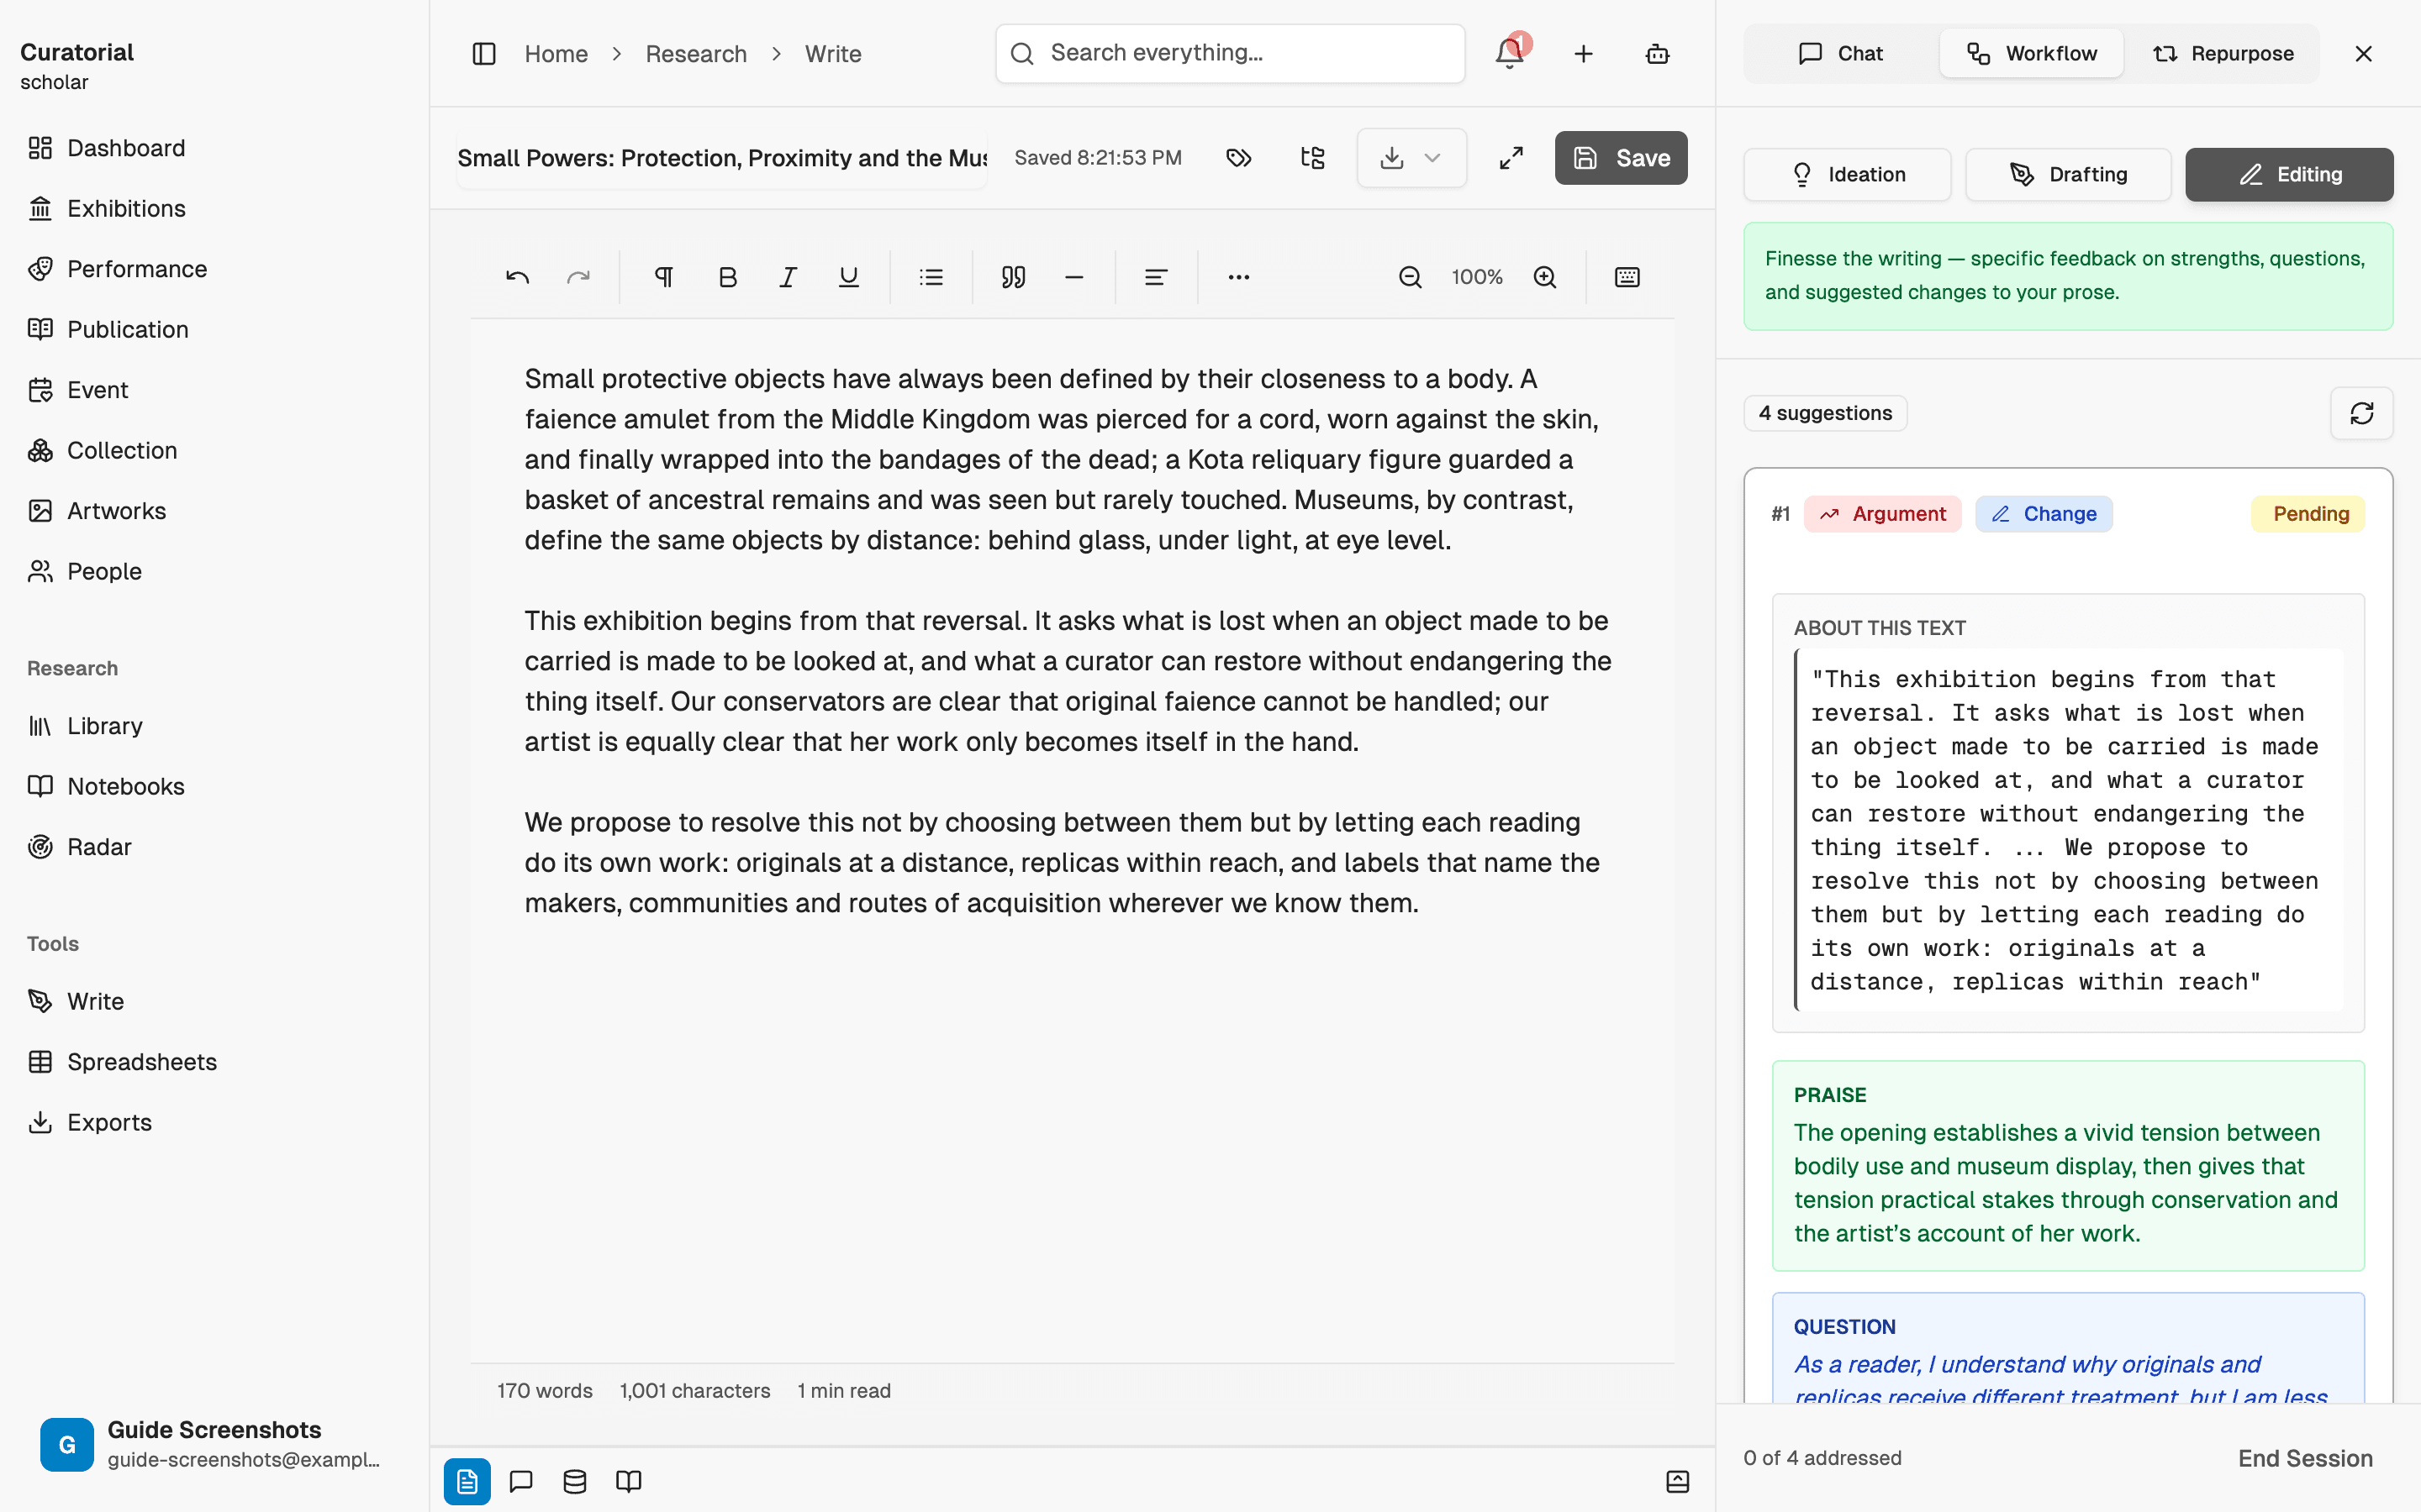Switch to the Repurpose tab
The image size is (2421, 1512).
tap(2223, 54)
